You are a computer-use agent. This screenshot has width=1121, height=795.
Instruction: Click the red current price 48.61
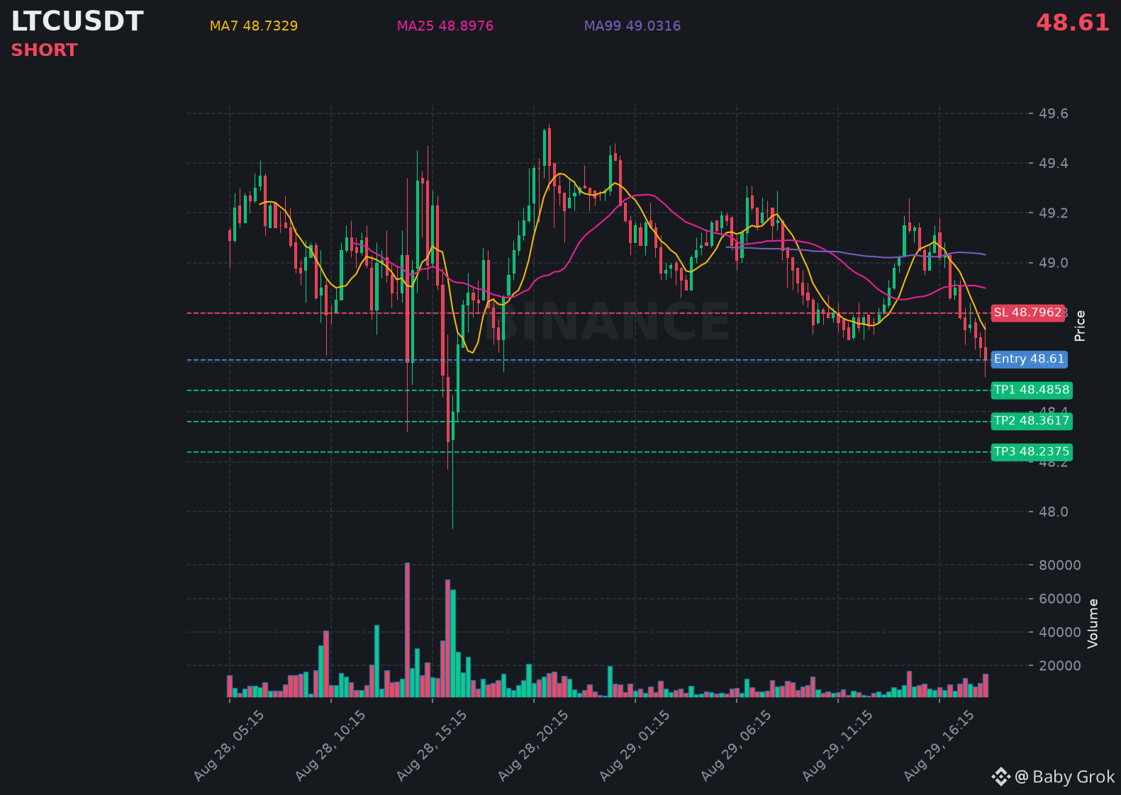[1073, 23]
